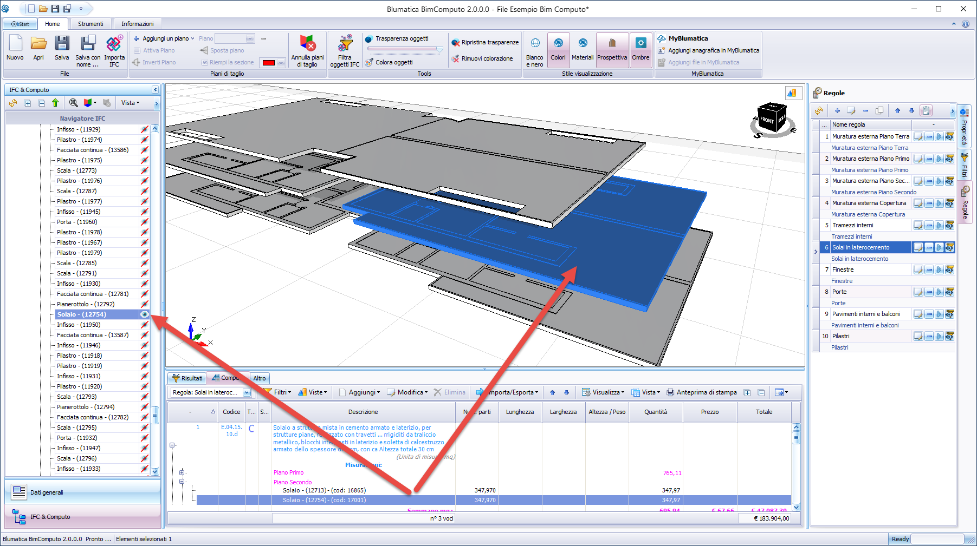Click Aggiungi anagrafica in MyBlumatica
The image size is (977, 546).
click(708, 50)
